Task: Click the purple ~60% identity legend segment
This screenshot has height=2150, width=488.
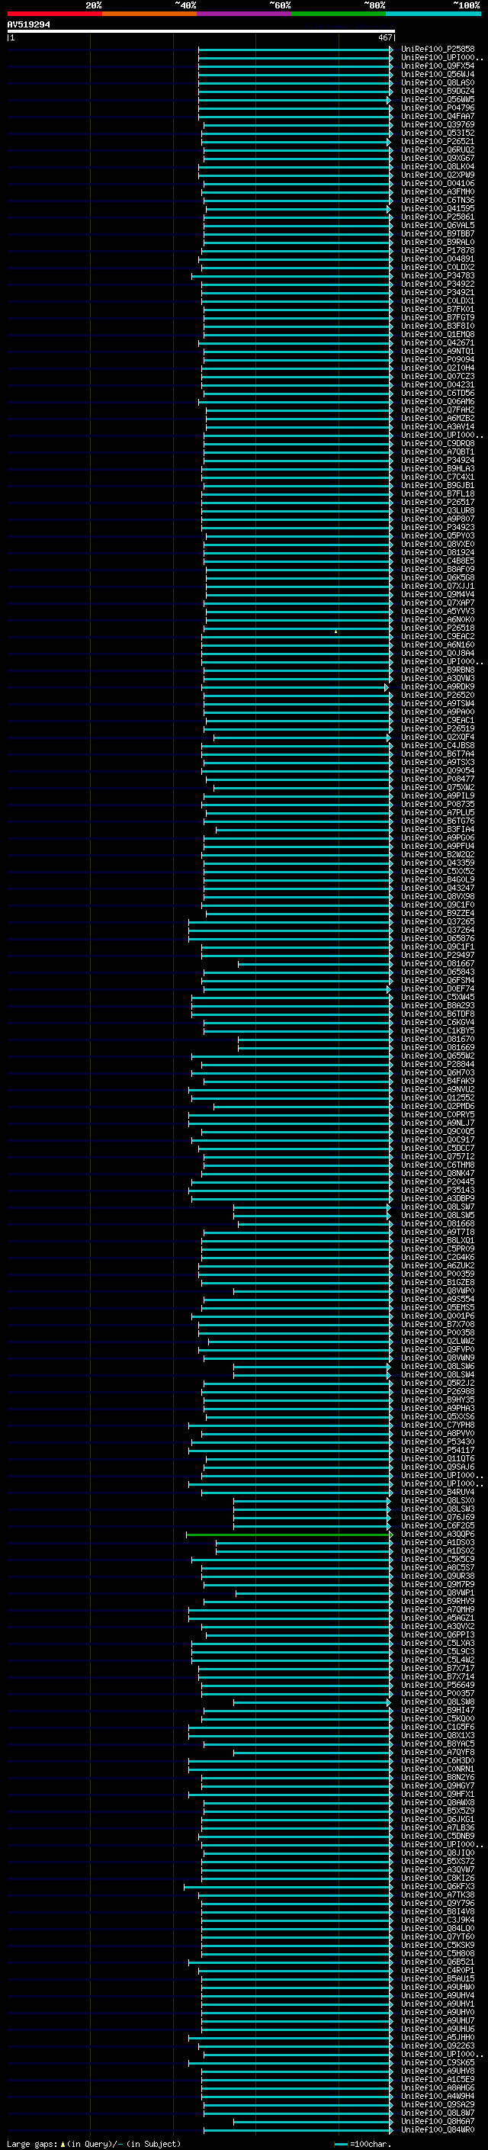Action: tap(243, 14)
